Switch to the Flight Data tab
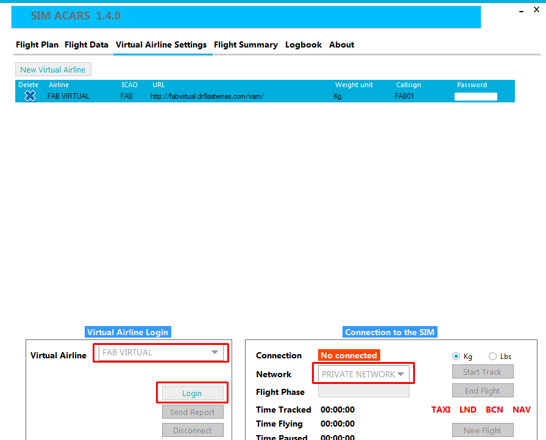Viewport: 546px width, 440px height. click(x=87, y=44)
